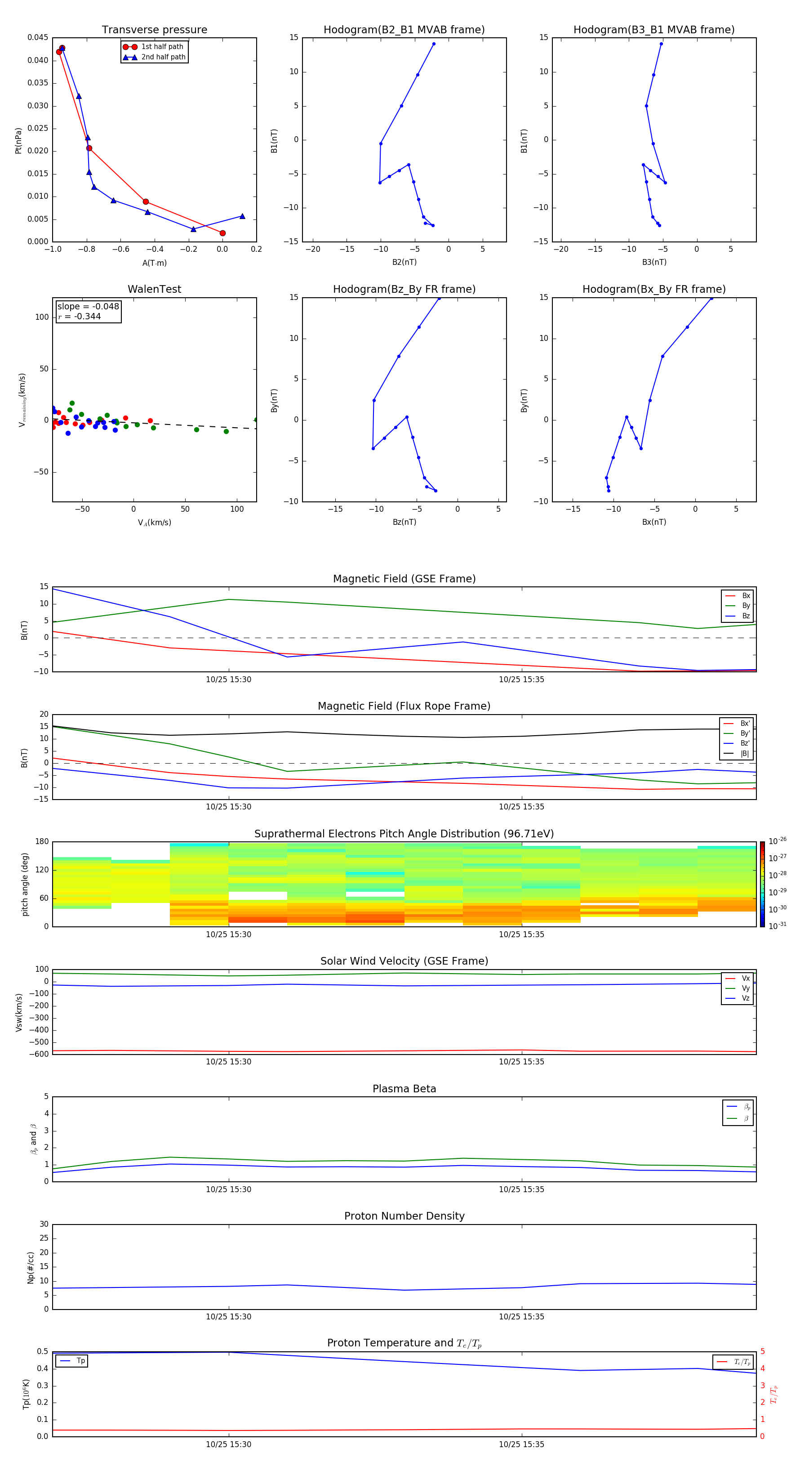This screenshot has height=1484, width=809.
Task: Click 'V_A(km/s)' axis label in WalenTest
Action: coord(154,523)
